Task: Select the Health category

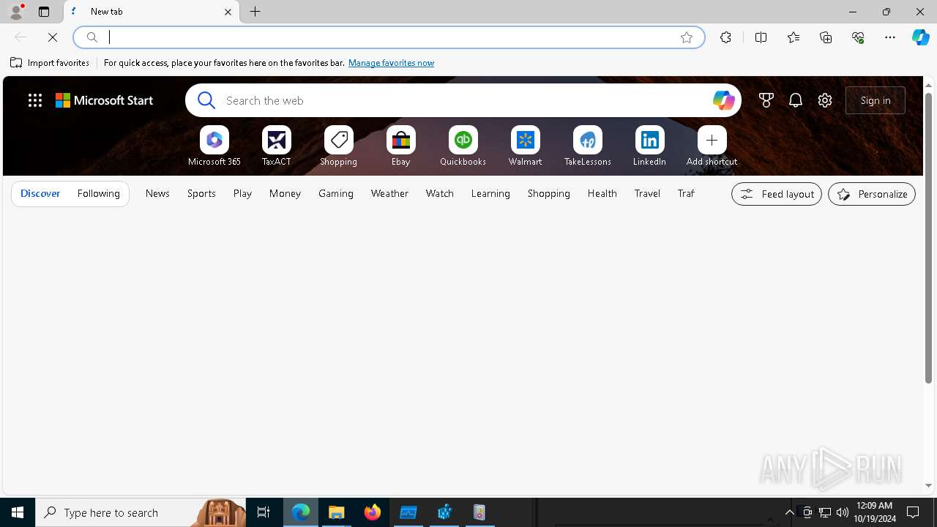Action: point(602,193)
